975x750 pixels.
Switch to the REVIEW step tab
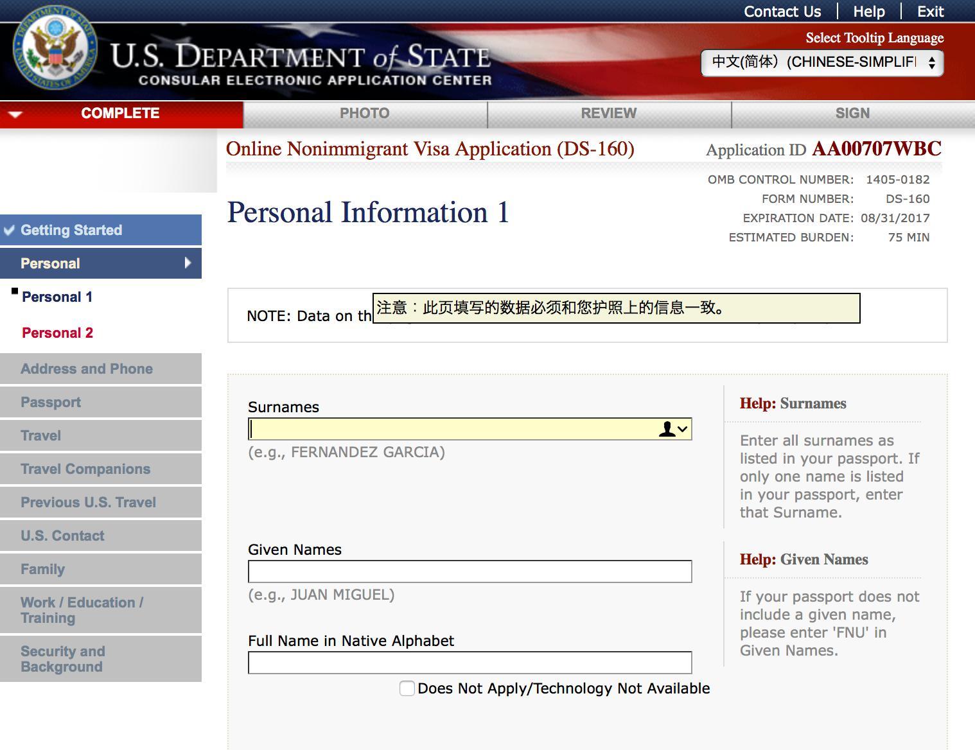609,114
